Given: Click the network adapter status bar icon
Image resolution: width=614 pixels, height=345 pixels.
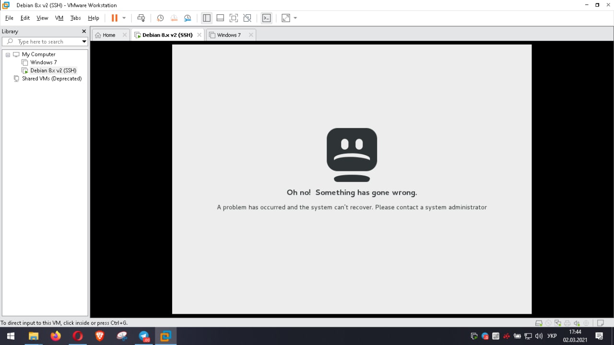Looking at the screenshot, I should click(x=558, y=323).
